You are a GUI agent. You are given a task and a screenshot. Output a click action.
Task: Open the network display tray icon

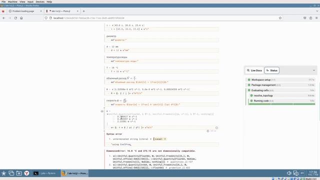pyautogui.click(x=295, y=173)
